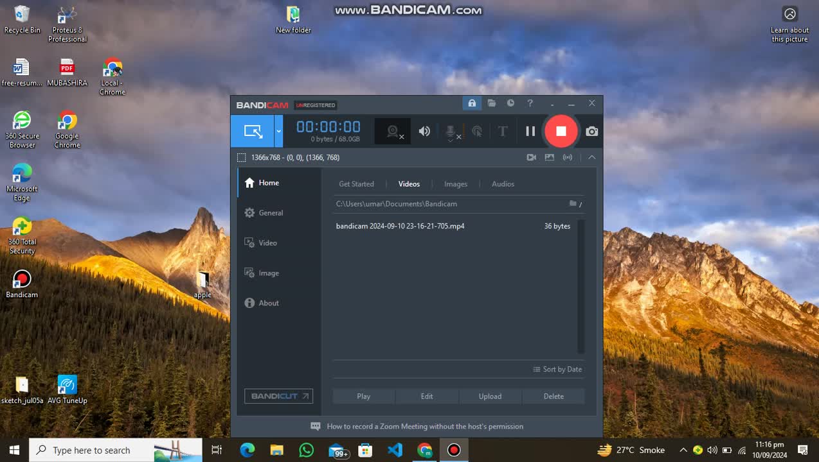The image size is (819, 462).
Task: Select the sketch_jul05a desktop folder
Action: [22, 390]
